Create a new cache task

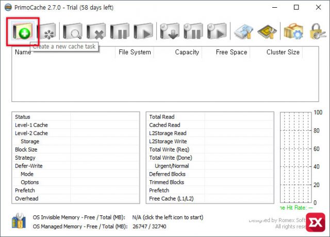(22, 31)
